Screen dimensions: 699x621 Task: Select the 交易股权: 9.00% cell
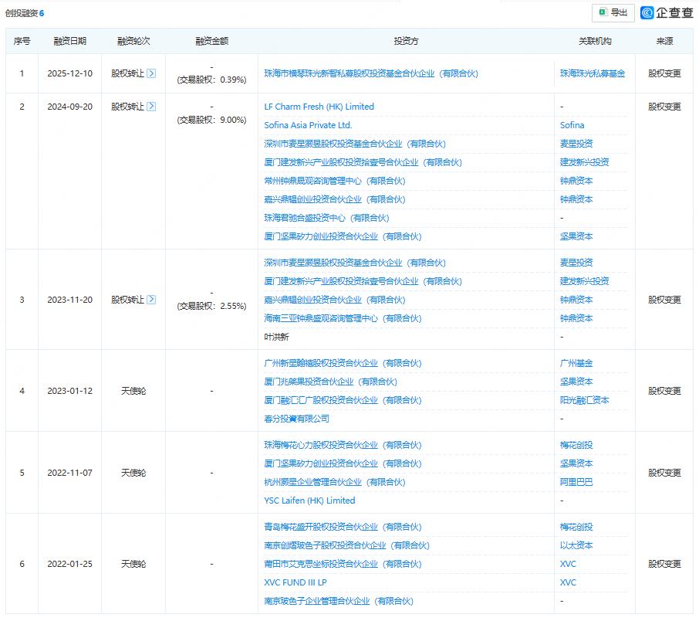click(211, 120)
